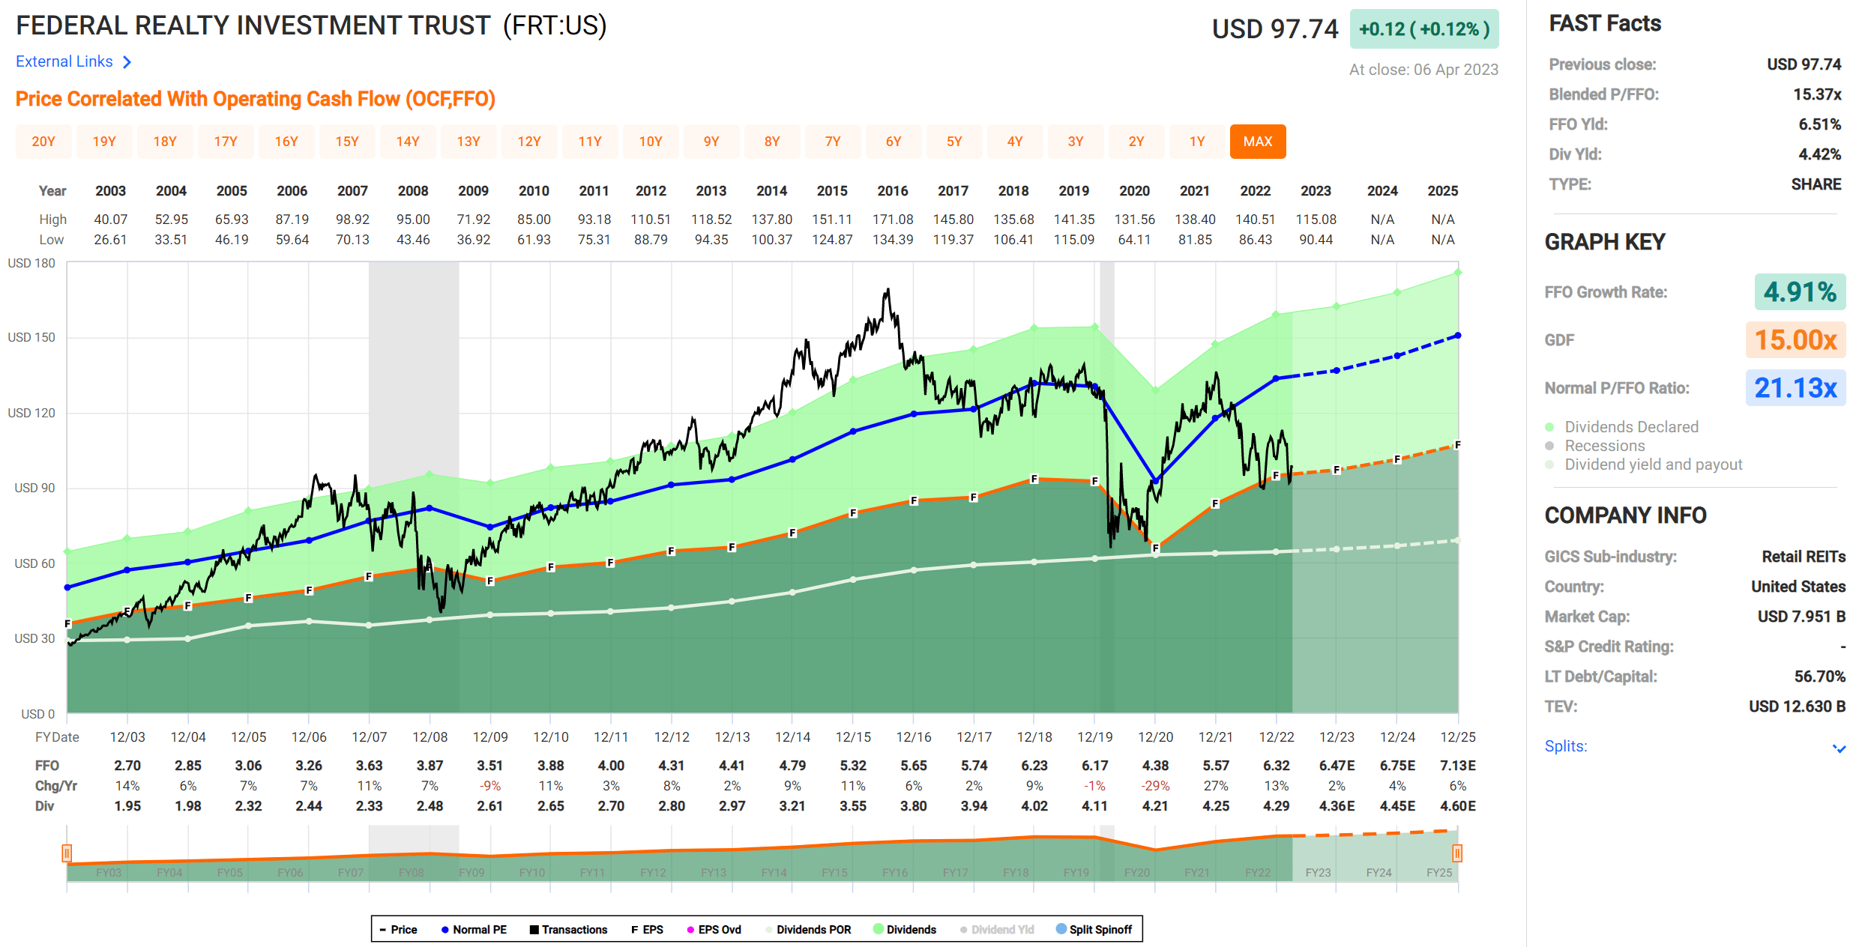Switch to 4Y time range
Image resolution: width=1853 pixels, height=947 pixels.
[x=1015, y=142]
